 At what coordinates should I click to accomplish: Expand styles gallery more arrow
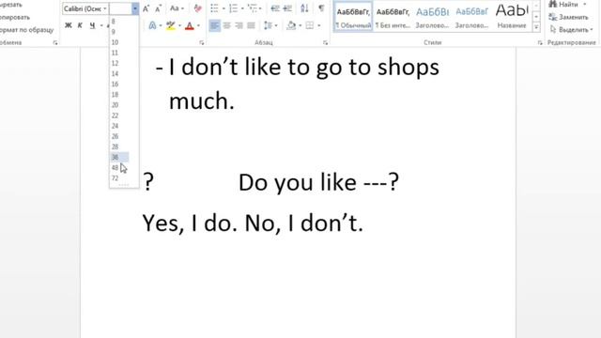coord(536,27)
